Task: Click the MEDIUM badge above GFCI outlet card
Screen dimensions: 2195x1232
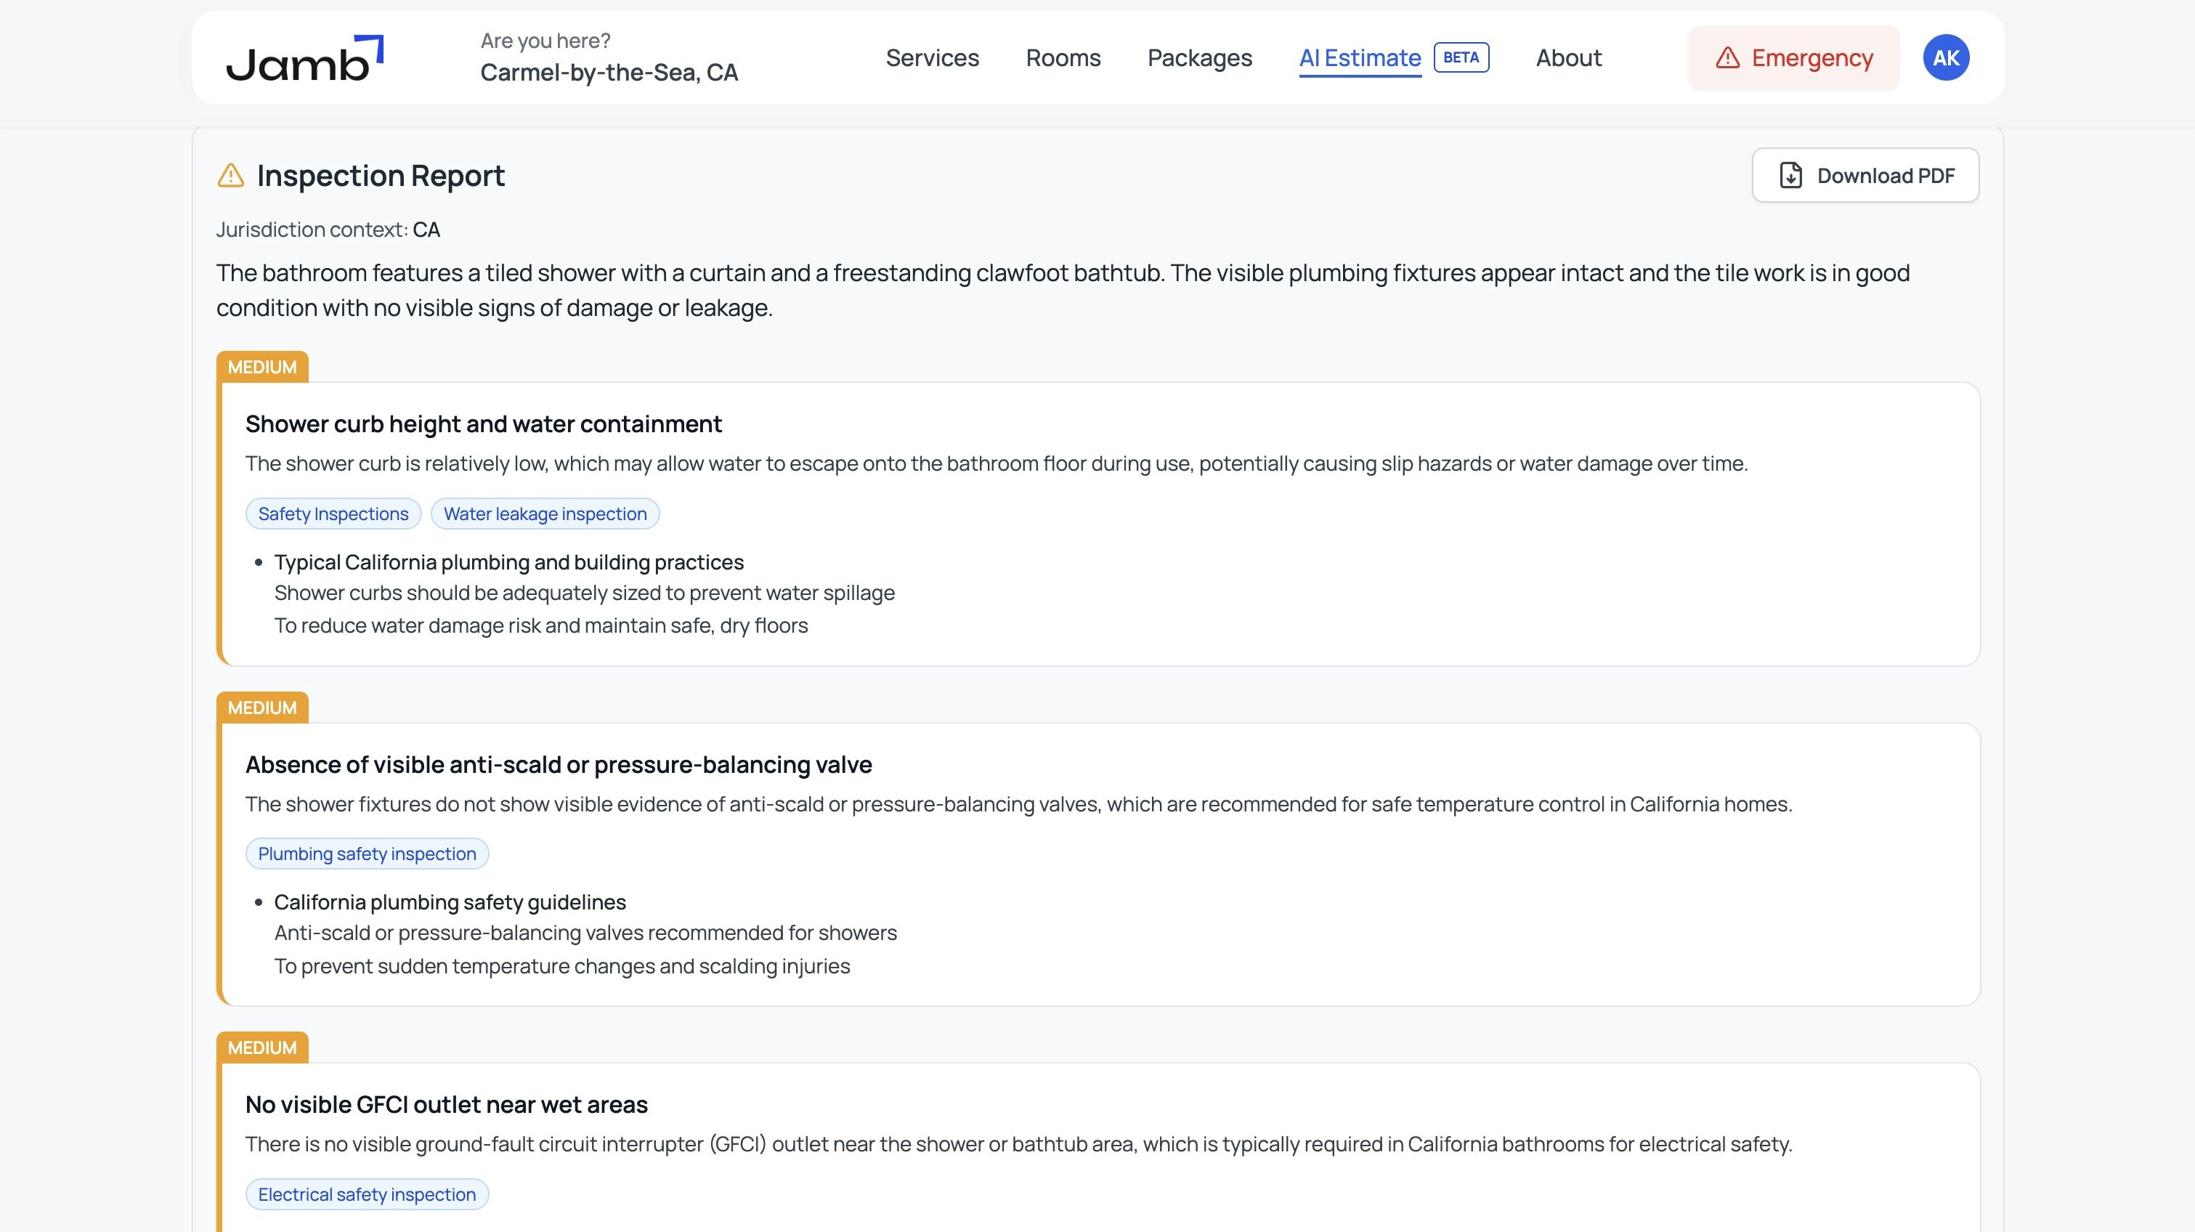Action: [x=262, y=1048]
